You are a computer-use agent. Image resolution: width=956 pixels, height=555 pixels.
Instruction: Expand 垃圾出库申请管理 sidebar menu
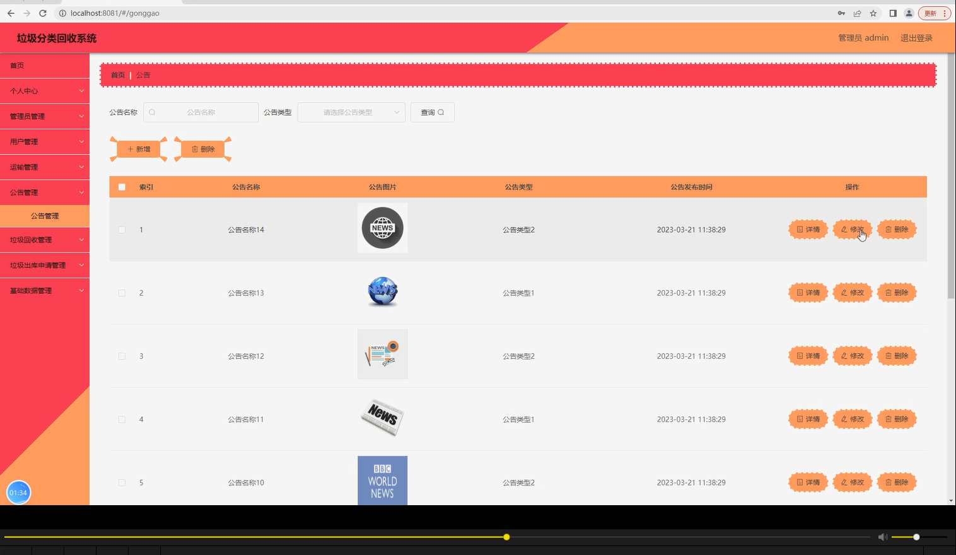(x=45, y=265)
